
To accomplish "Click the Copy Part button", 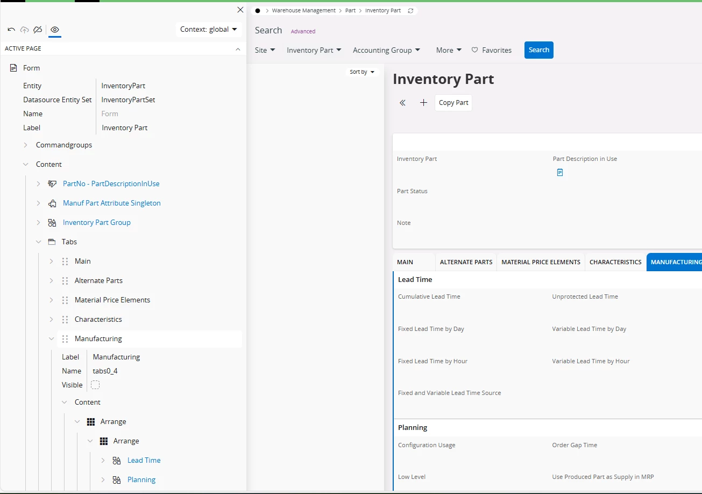I will point(453,103).
